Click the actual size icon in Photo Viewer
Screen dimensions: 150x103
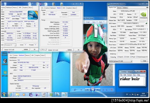(x=81, y=90)
